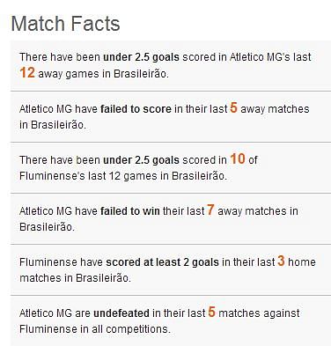
Task: Click the Match Facts heading
Action: (65, 24)
